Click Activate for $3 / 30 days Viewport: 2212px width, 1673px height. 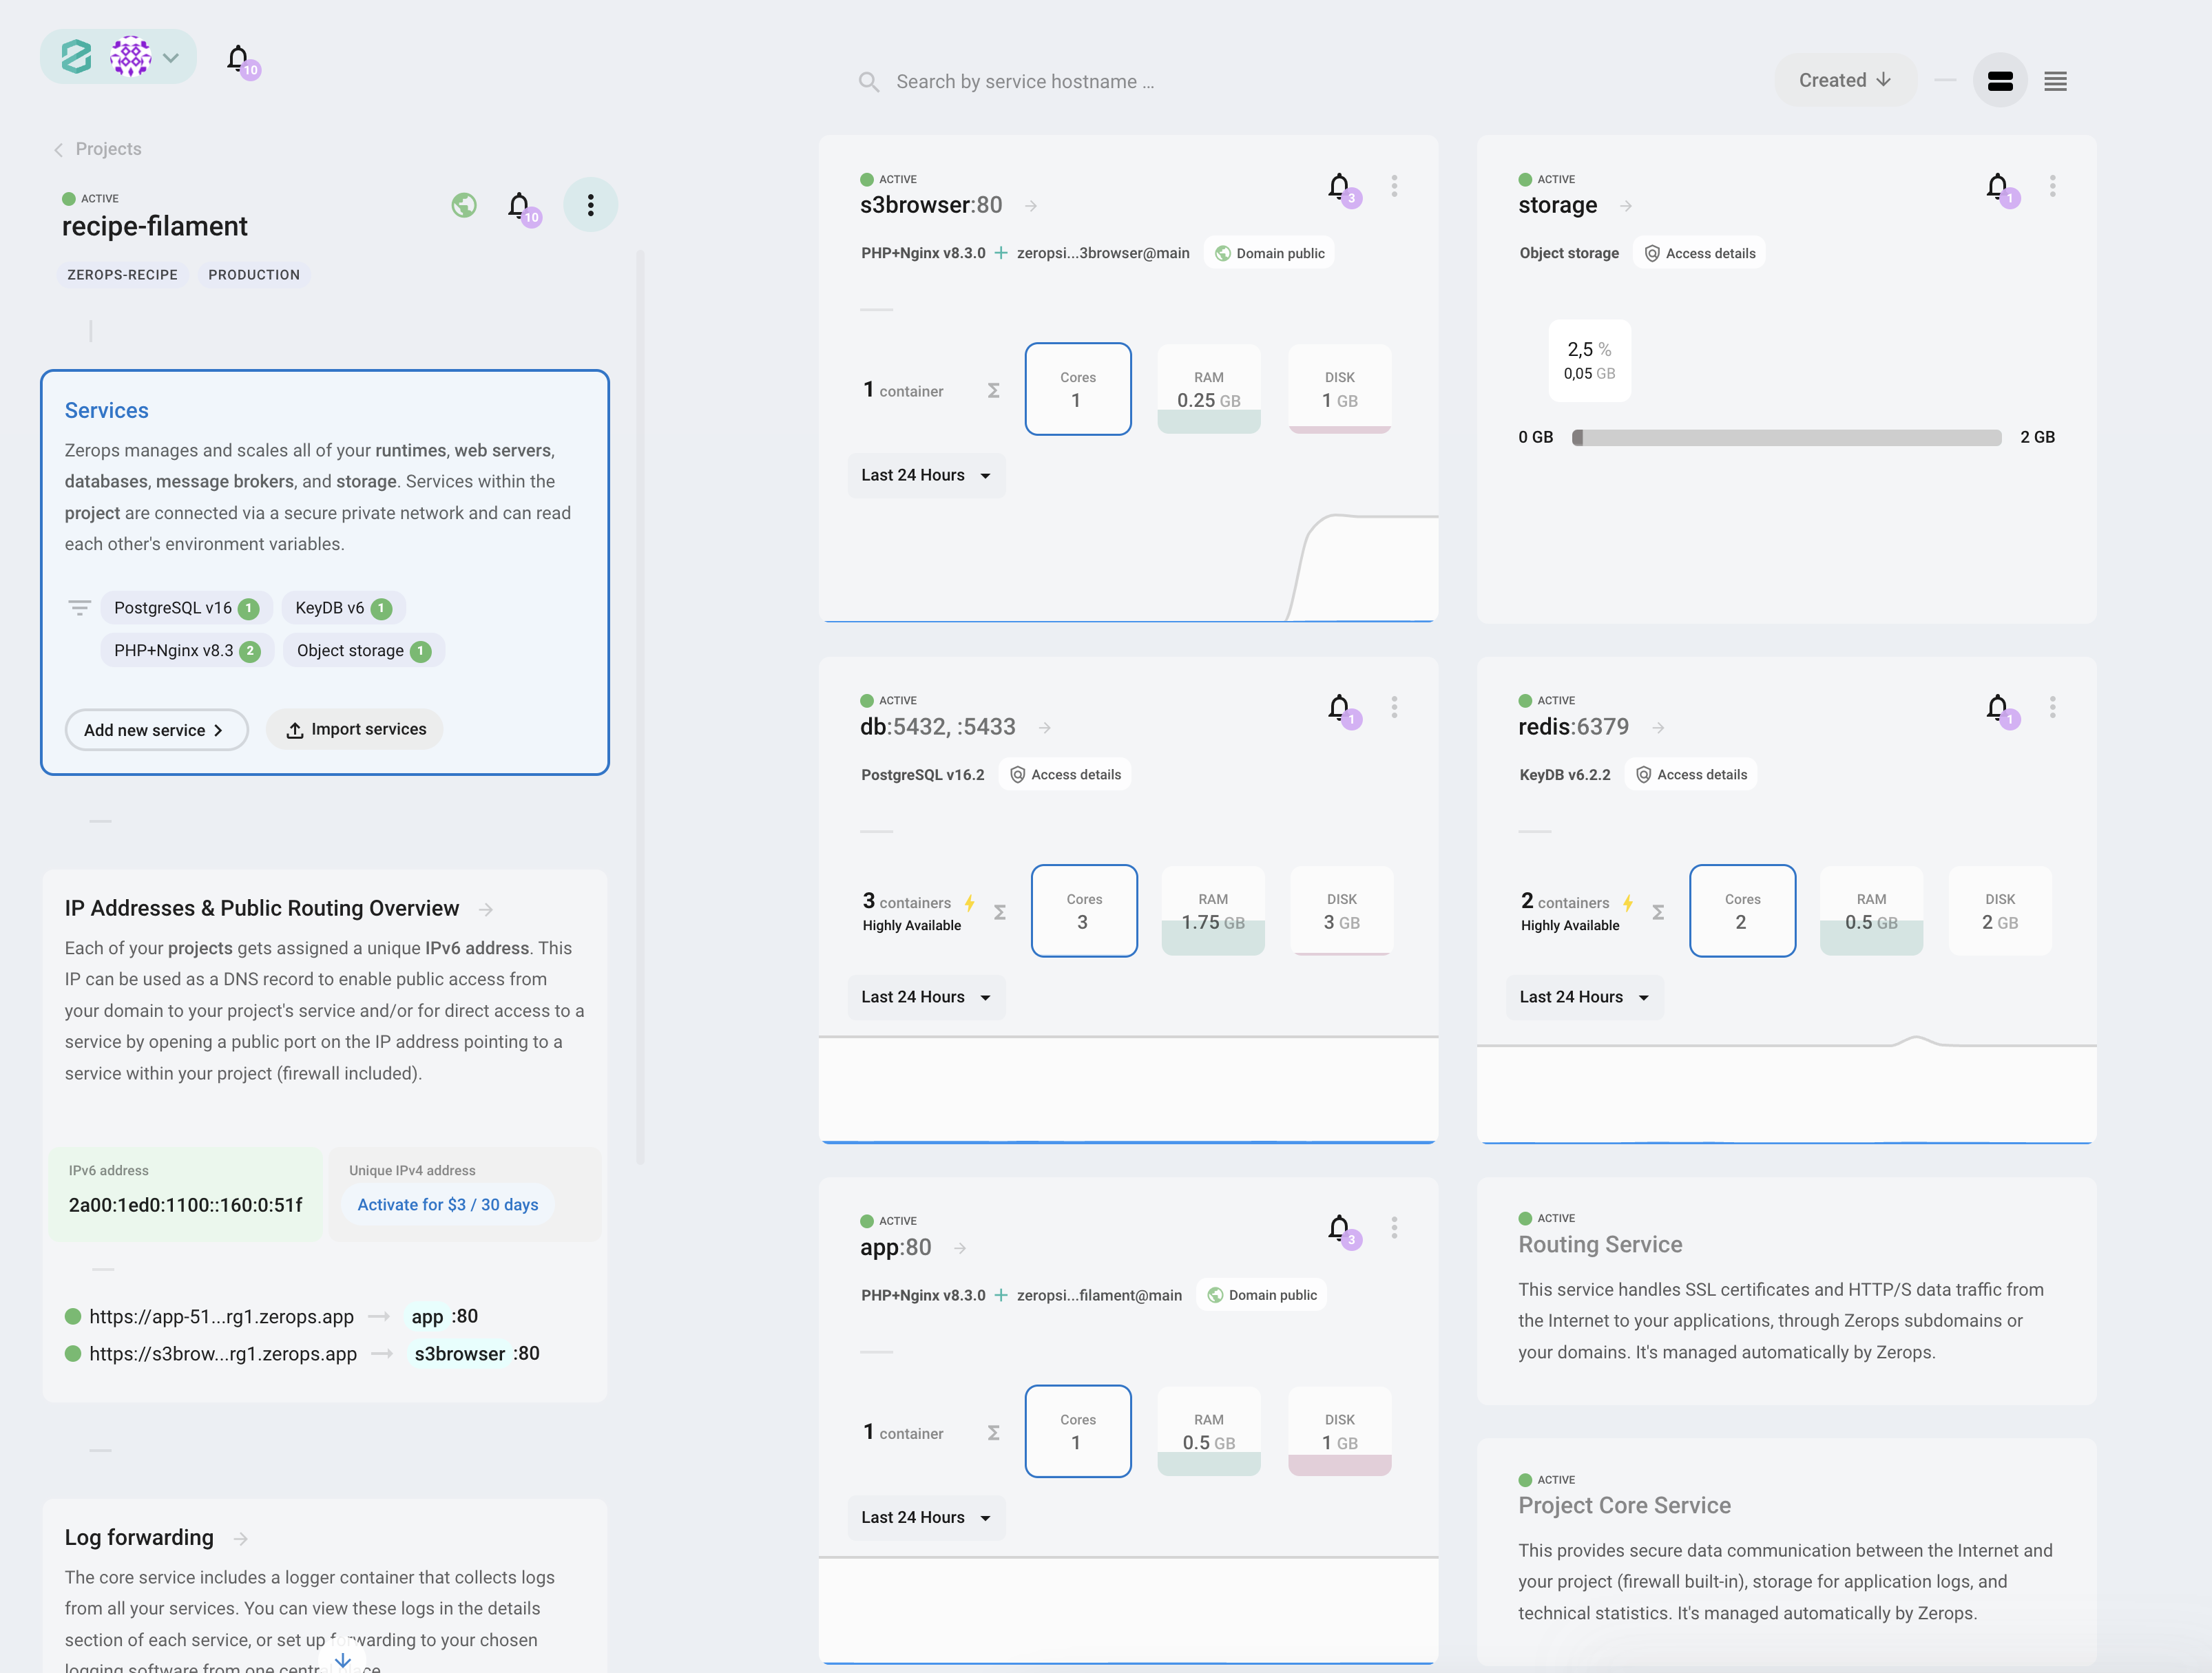[447, 1204]
